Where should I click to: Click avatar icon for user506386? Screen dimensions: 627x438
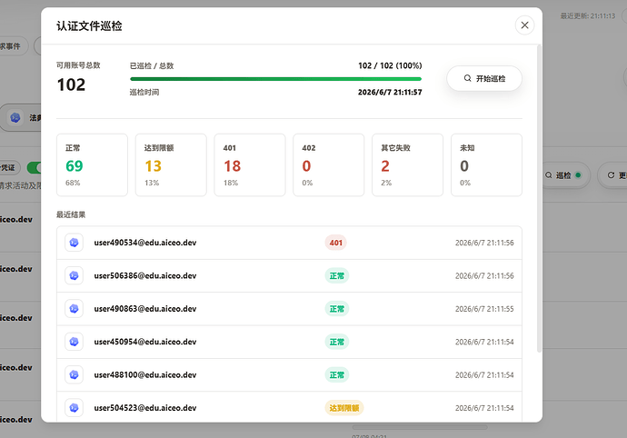pyautogui.click(x=74, y=275)
